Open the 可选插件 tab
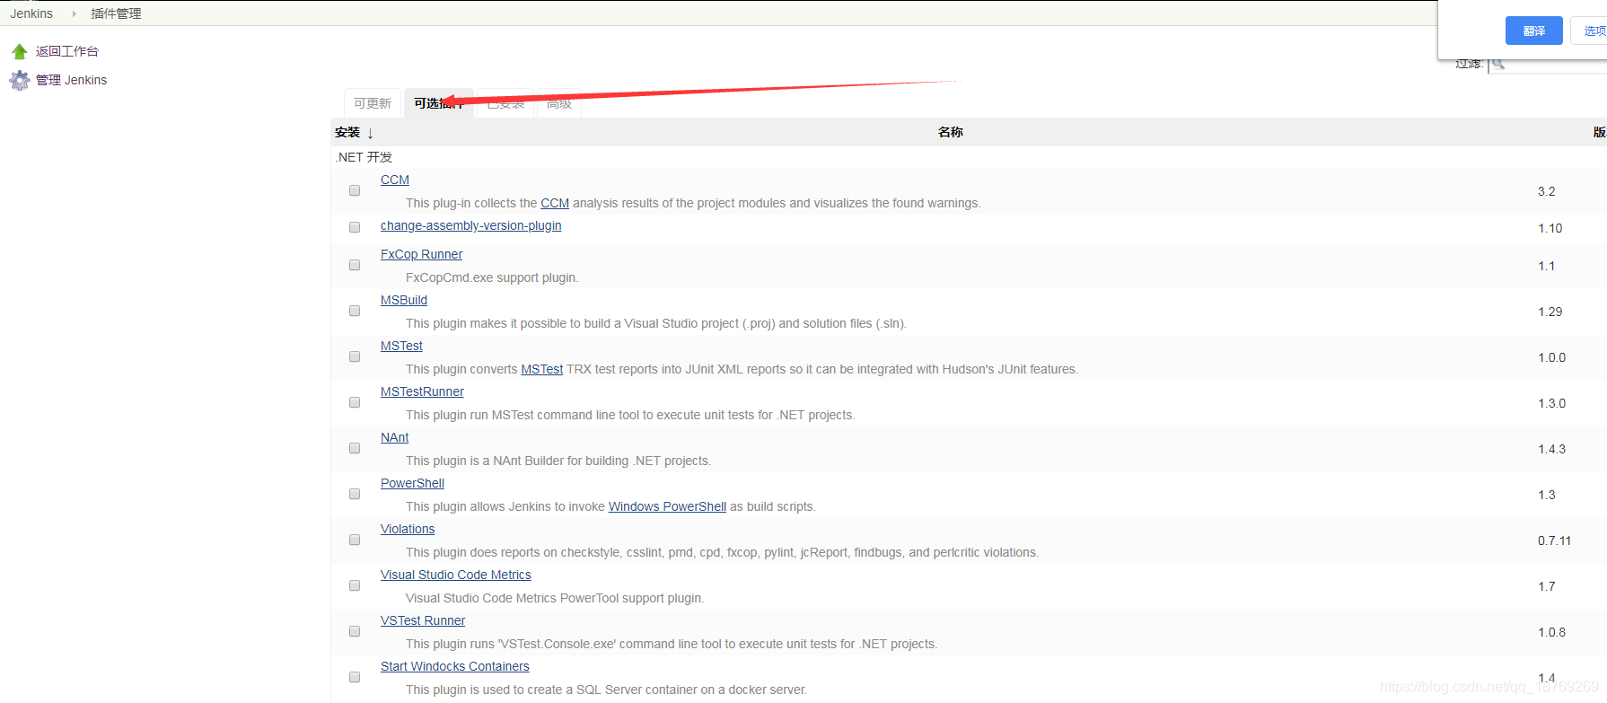1607x703 pixels. [439, 103]
